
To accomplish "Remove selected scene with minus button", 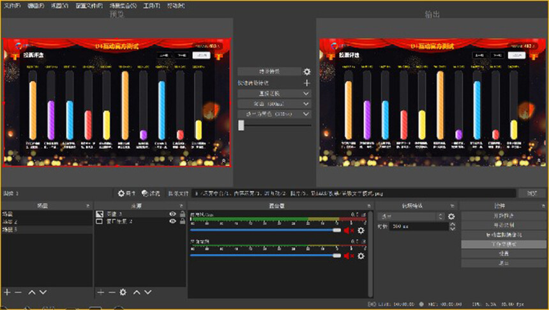I will coord(19,292).
